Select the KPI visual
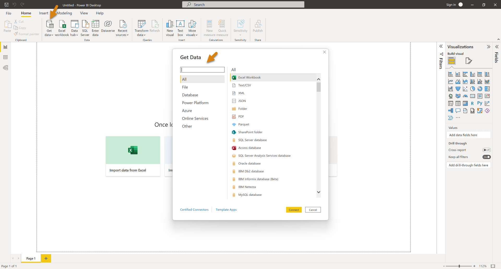501x269 pixels. coord(487,96)
